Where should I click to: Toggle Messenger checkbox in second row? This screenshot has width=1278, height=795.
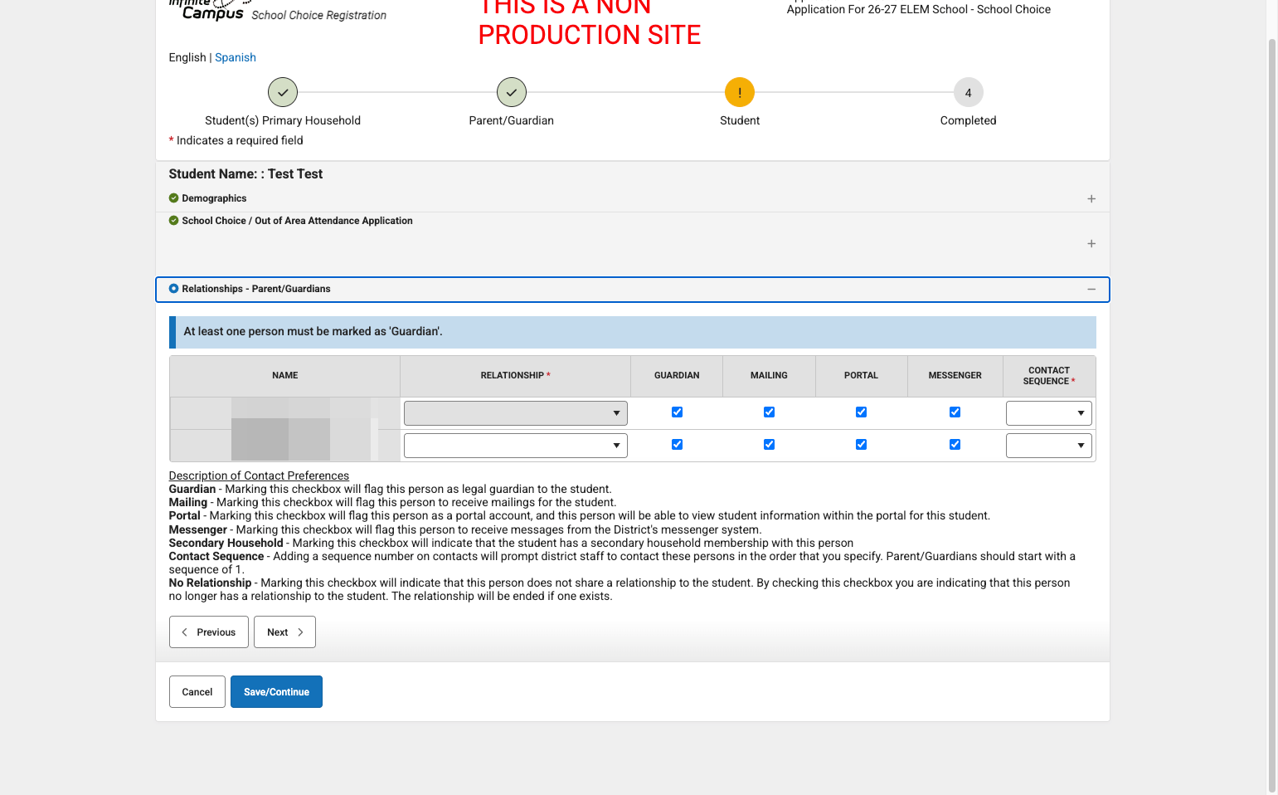pyautogui.click(x=955, y=445)
